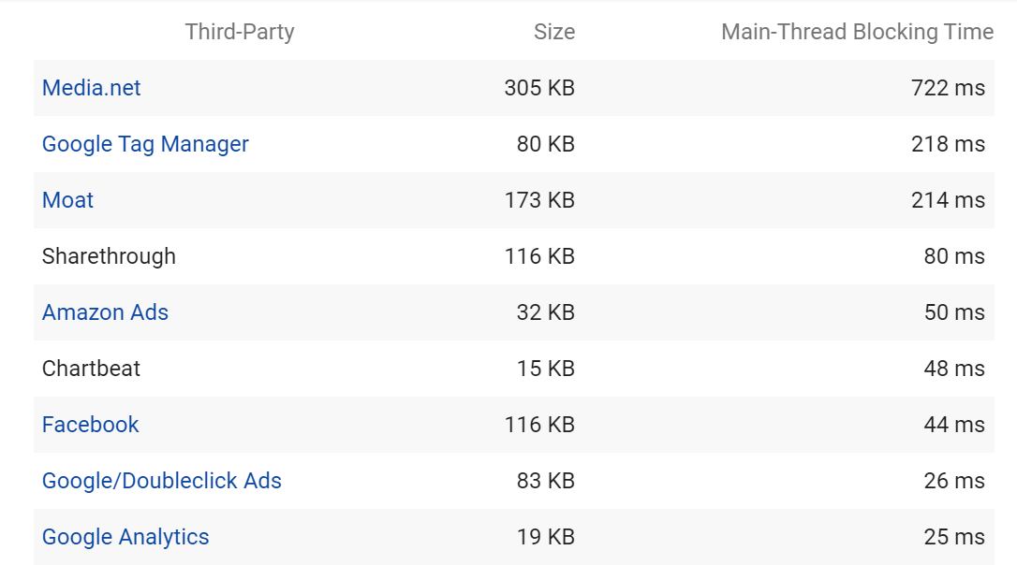
Task: Click the Google Tag Manager link
Action: click(145, 144)
